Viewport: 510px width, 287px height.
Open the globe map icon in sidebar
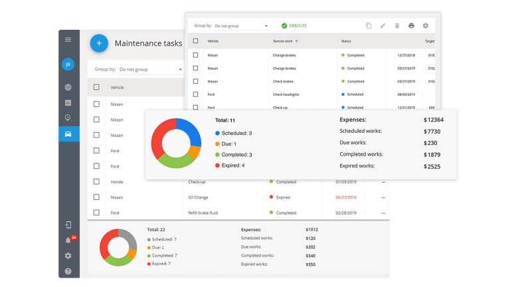[x=68, y=87]
